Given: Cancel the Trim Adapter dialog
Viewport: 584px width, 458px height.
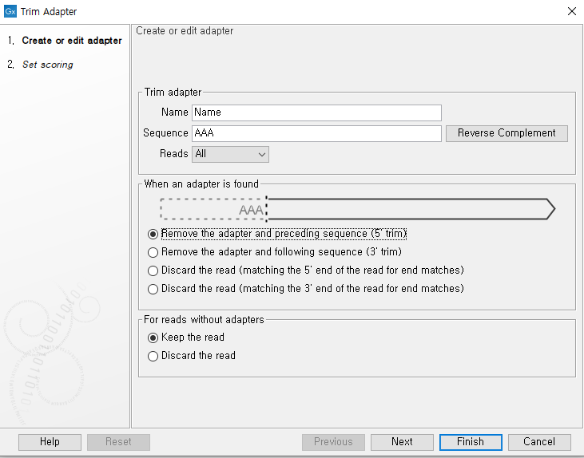Looking at the screenshot, I should tap(539, 442).
